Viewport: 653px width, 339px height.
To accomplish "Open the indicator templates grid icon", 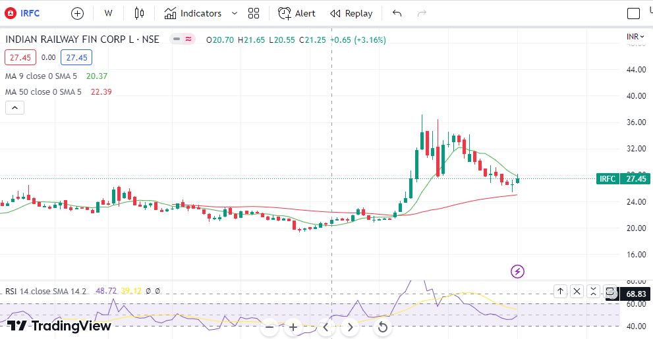I will click(x=254, y=13).
